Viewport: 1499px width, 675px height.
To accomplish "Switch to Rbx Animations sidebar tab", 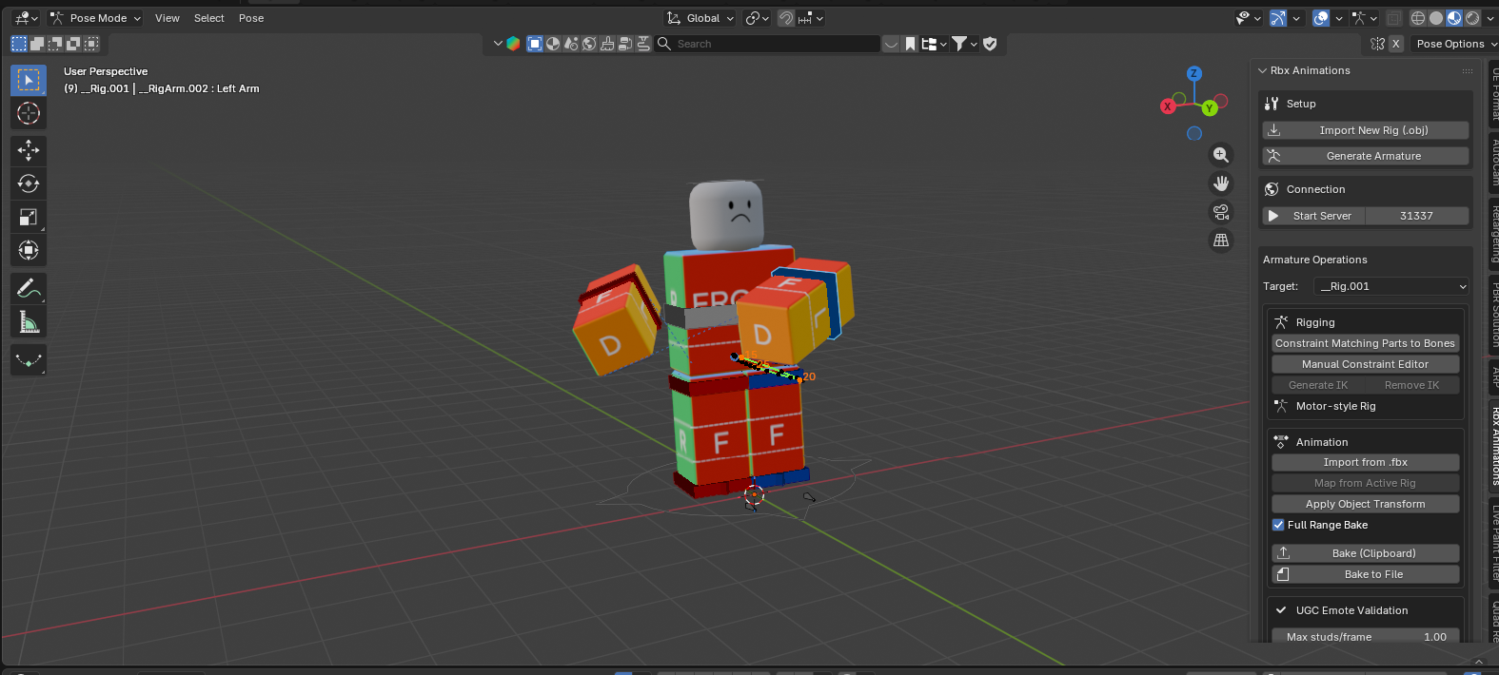I will [x=1493, y=446].
